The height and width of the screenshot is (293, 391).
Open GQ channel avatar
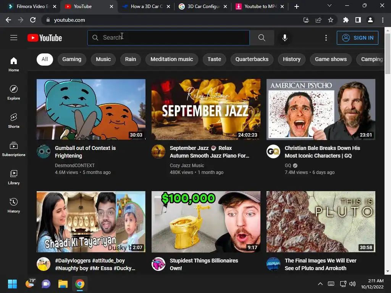click(273, 151)
